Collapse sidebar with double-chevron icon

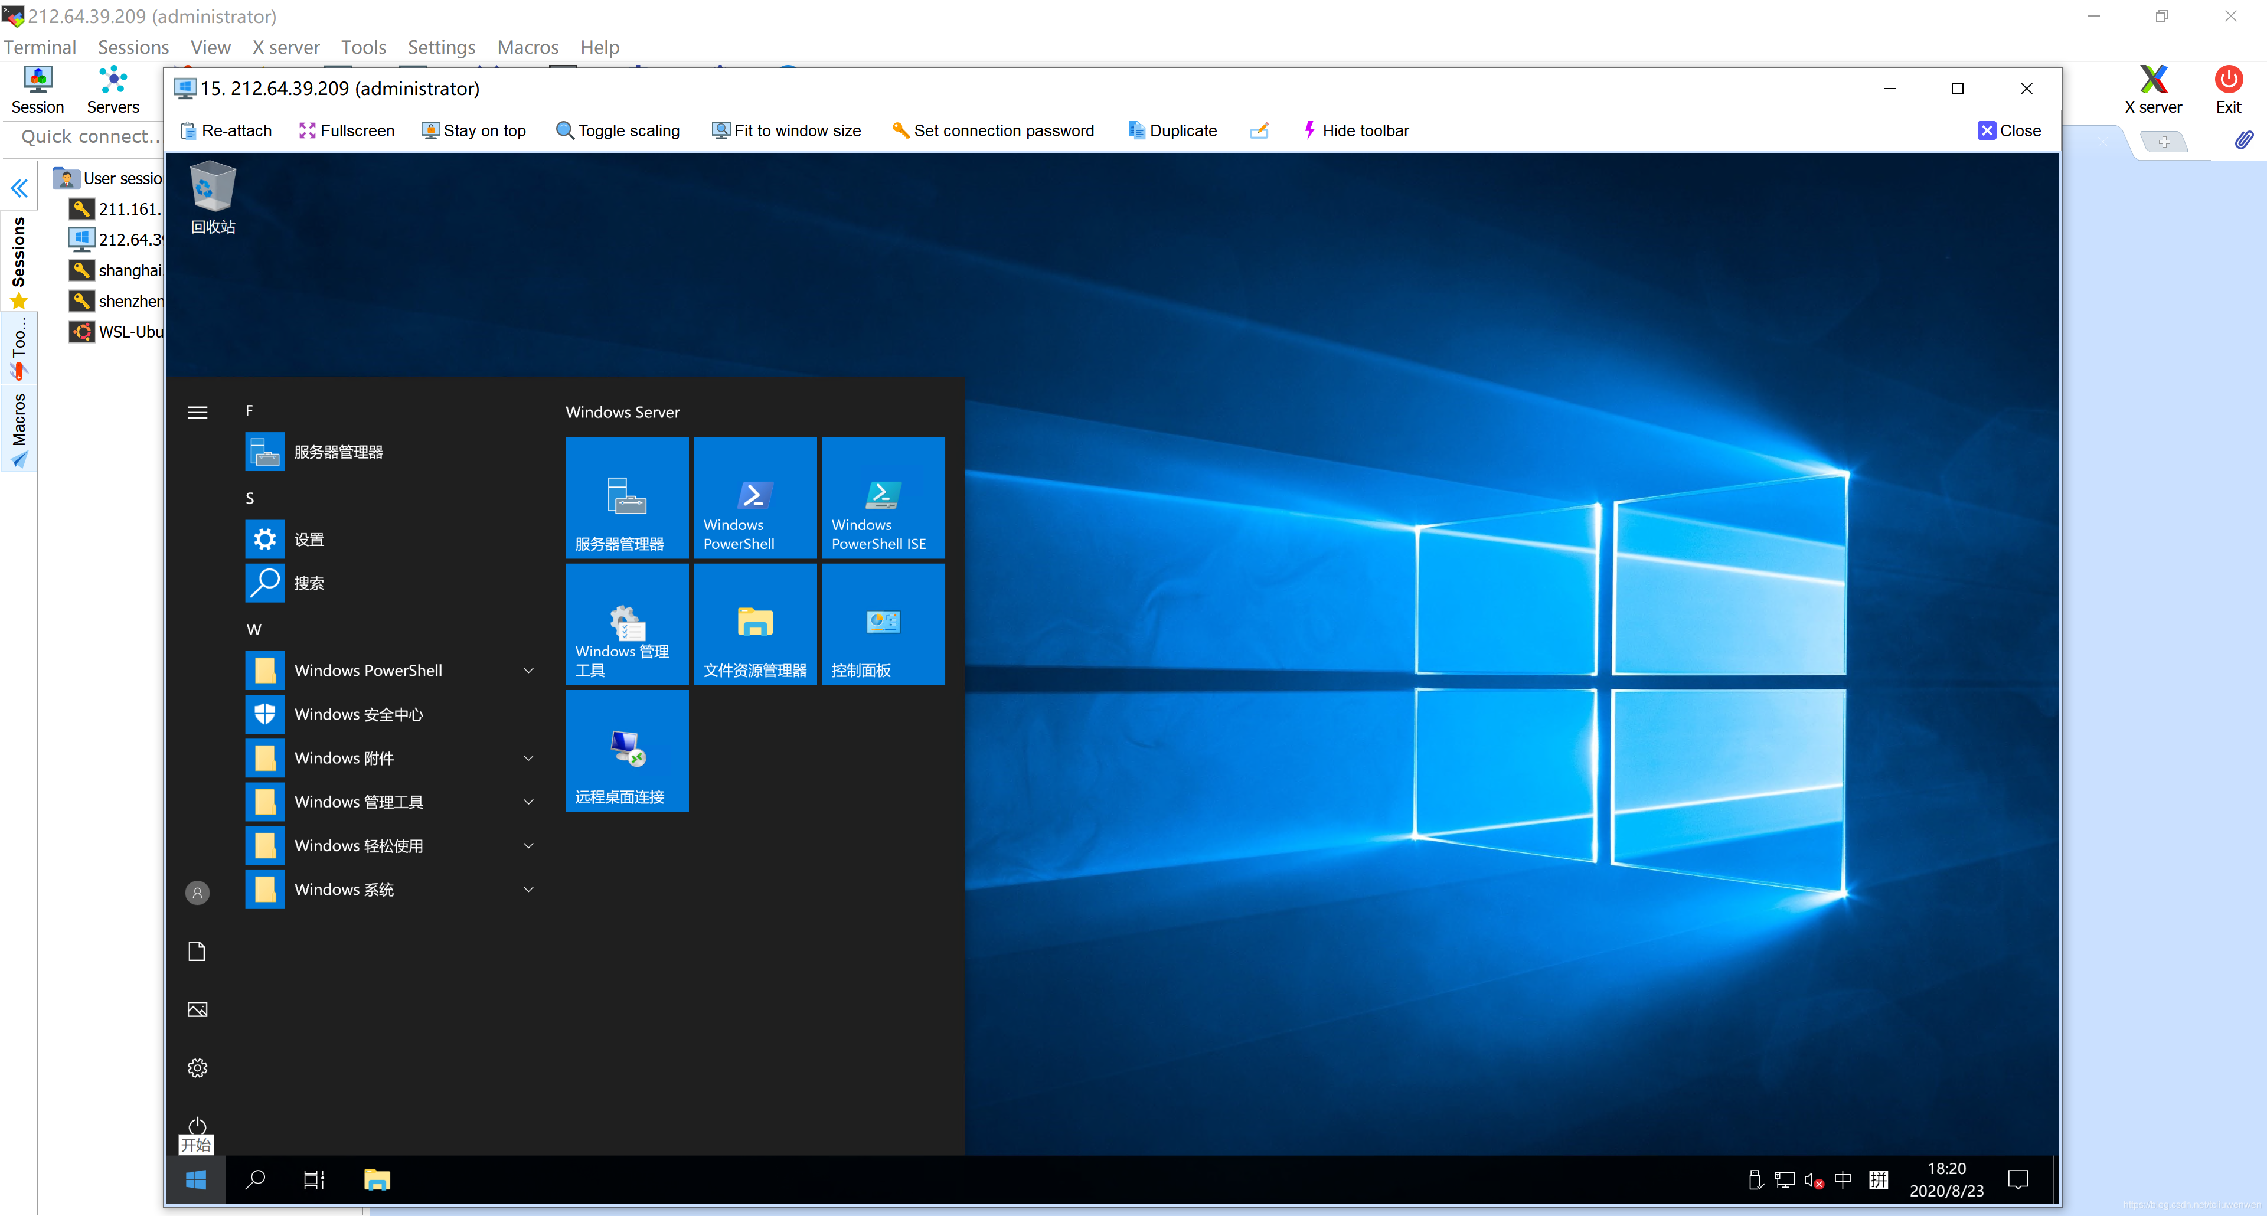coord(19,188)
